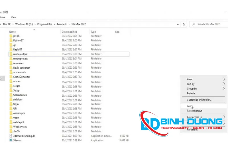Expand chevron after Autodesk breadcrumb
Screen dimensions: 228x143
(69, 24)
